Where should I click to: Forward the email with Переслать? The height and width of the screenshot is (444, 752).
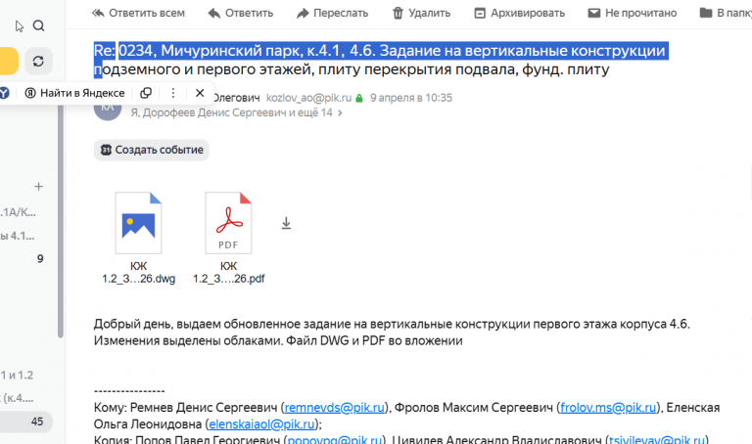click(x=332, y=13)
